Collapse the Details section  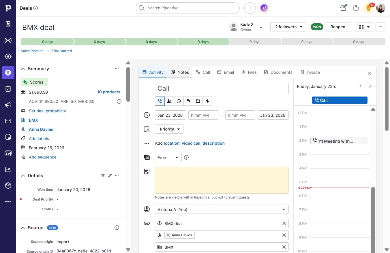tap(23, 175)
